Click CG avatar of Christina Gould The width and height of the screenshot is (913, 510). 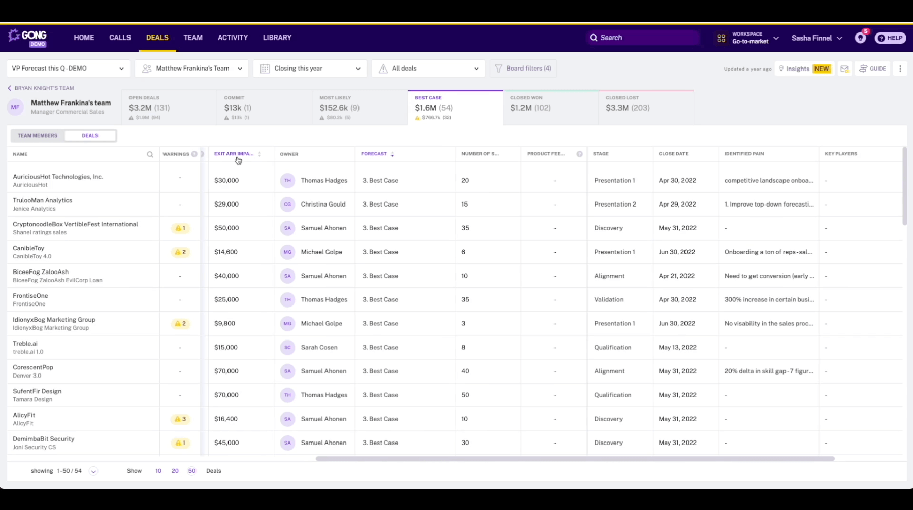tap(287, 204)
